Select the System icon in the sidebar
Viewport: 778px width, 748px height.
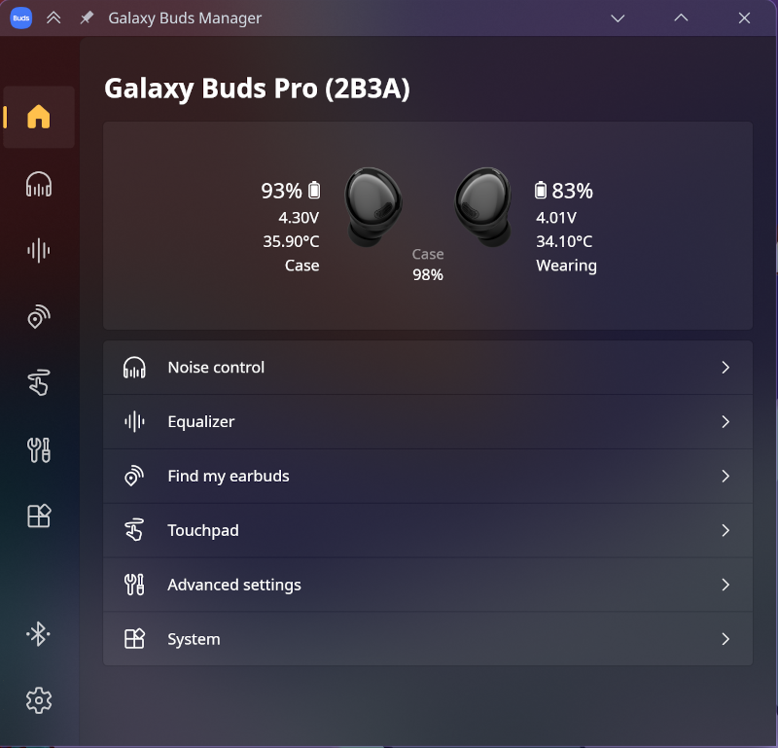38,516
